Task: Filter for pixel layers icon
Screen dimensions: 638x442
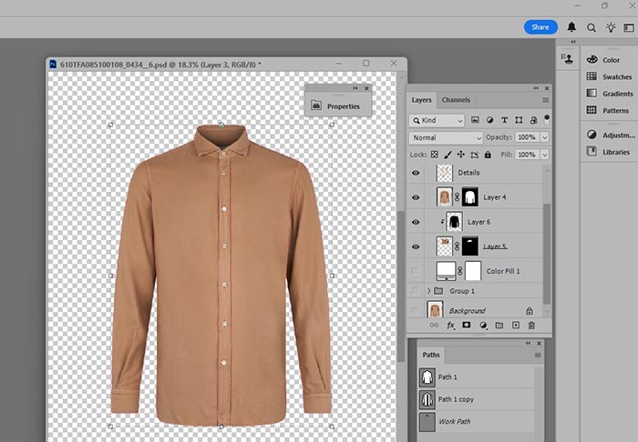Action: point(475,120)
